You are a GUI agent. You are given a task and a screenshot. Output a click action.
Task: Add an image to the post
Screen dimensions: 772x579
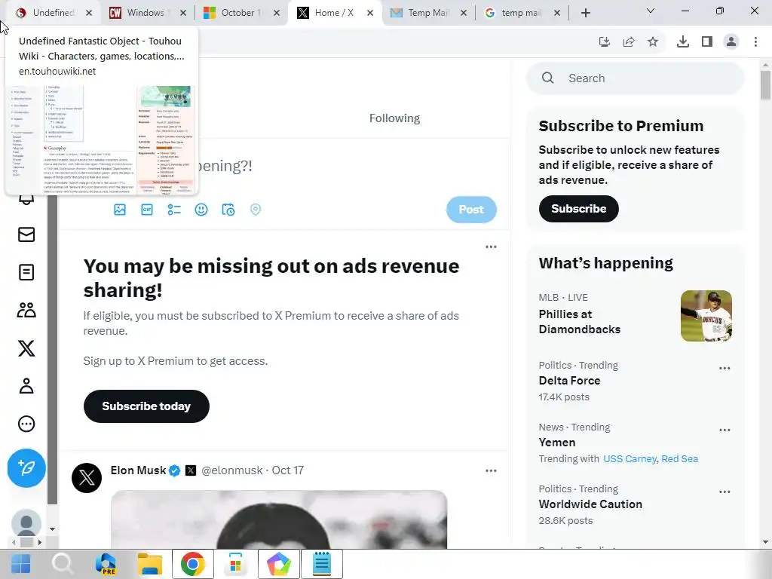click(120, 210)
